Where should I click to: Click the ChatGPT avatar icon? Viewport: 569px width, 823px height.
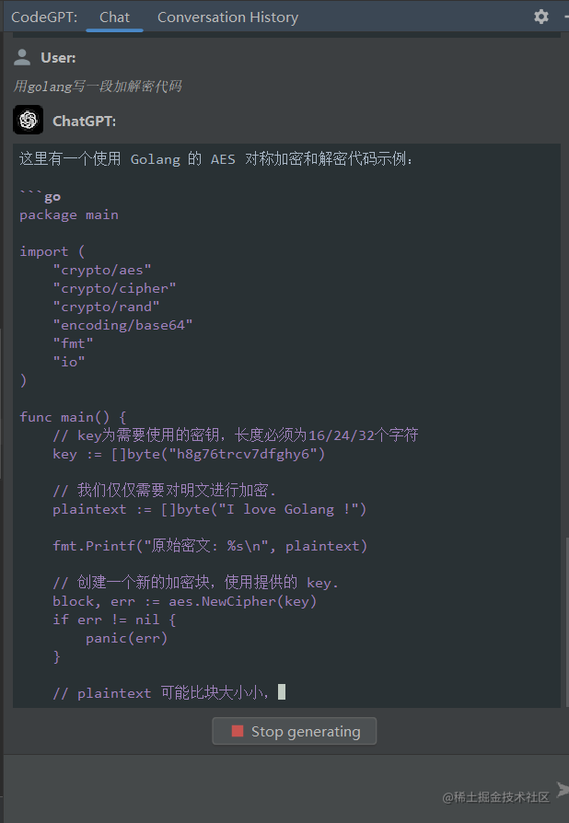[27, 120]
